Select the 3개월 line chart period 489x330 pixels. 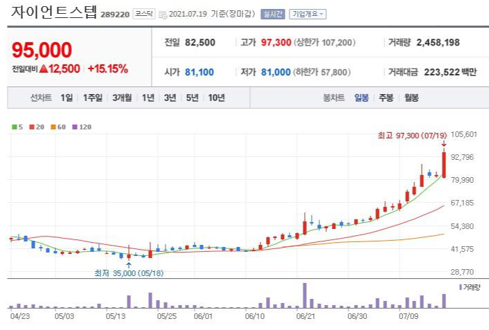point(122,98)
